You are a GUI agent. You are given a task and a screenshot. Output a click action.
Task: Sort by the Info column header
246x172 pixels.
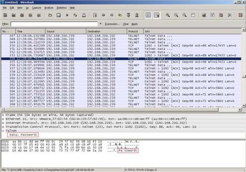click(x=192, y=32)
